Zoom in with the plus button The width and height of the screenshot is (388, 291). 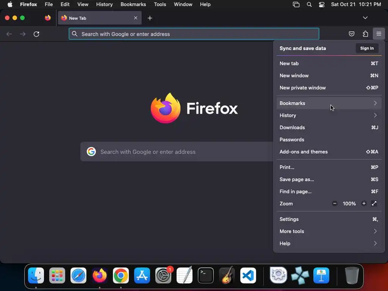[364, 203]
